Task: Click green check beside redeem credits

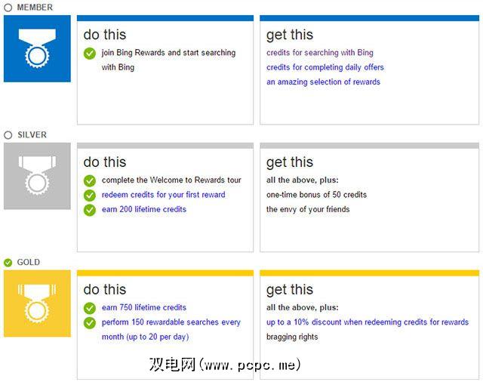Action: coord(90,196)
